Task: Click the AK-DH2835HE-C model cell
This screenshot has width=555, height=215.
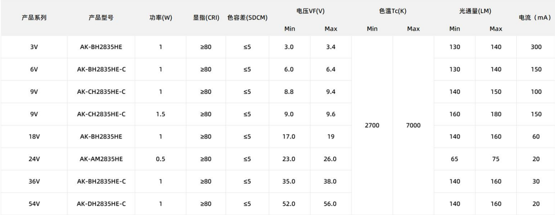Action: 101,204
